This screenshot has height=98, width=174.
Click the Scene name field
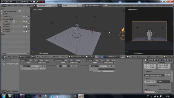70,5
